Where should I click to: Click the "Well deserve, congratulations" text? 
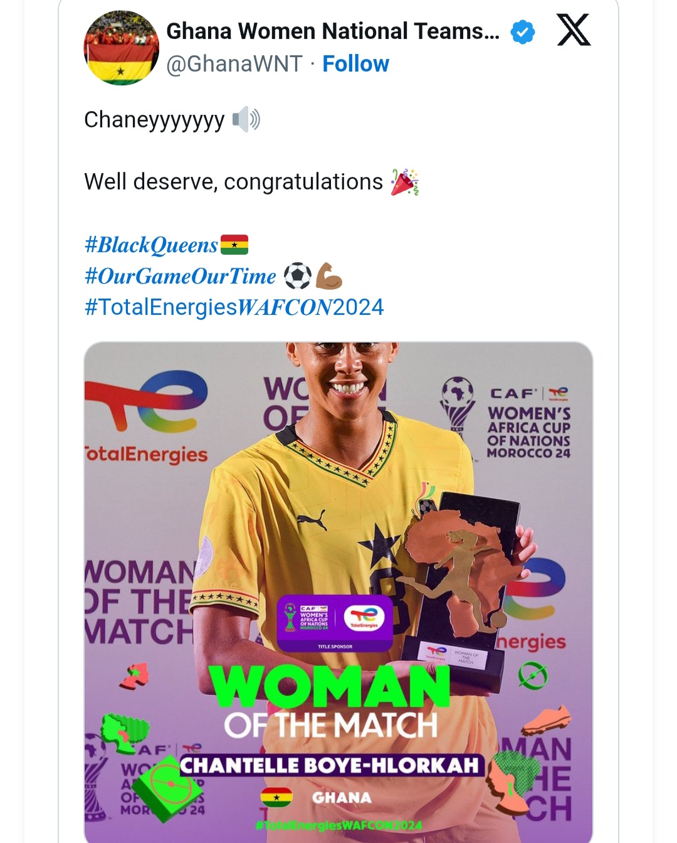[x=233, y=182]
